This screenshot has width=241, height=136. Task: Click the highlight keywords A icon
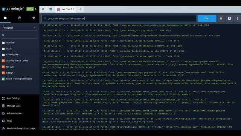pos(229,19)
